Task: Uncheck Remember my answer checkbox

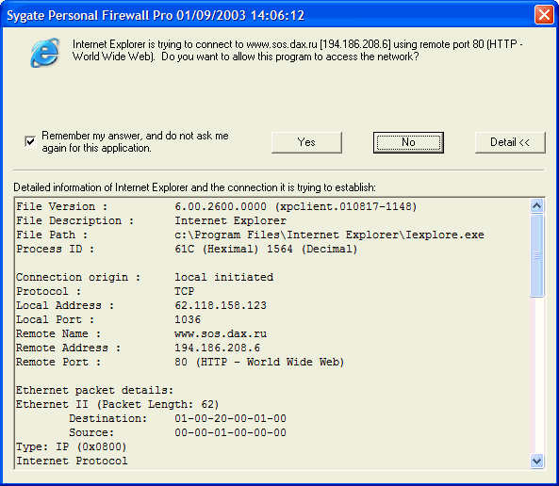Action: 30,141
